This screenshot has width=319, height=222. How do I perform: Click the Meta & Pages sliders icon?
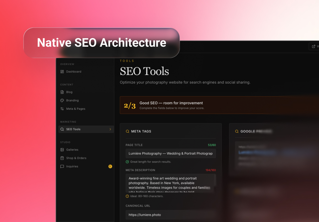coord(62,109)
